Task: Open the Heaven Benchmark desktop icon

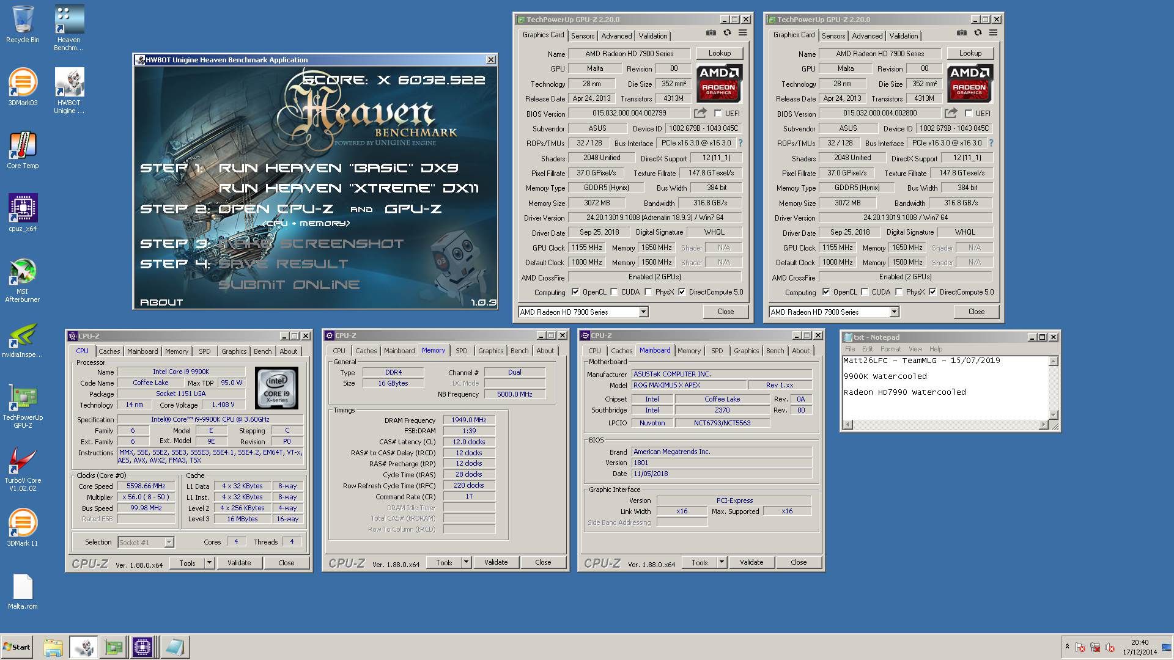Action: coord(69,28)
